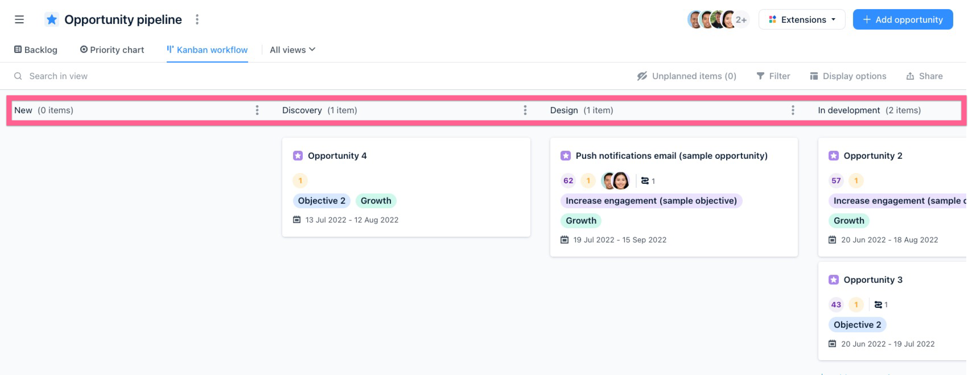Open the Opportunity 4 card title

click(x=337, y=156)
